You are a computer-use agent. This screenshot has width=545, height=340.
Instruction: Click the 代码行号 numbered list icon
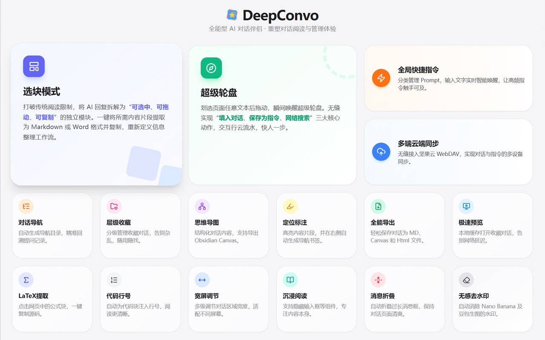(x=114, y=280)
